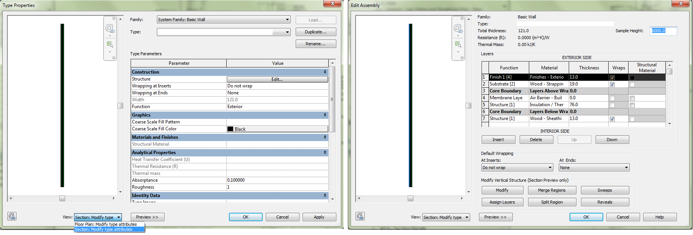Image resolution: width=693 pixels, height=235 pixels.
Task: Click the layers table vertical scrollbar thumb
Action: pyautogui.click(x=669, y=71)
